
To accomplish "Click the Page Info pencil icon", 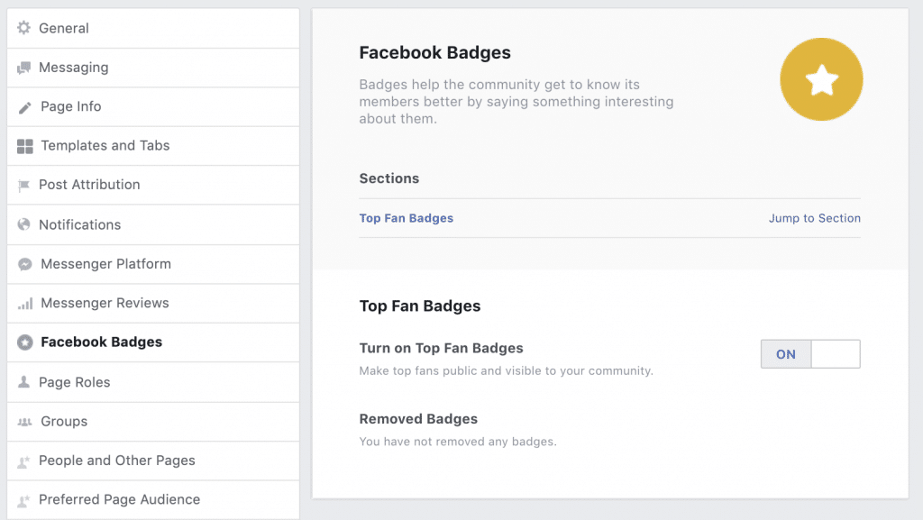I will coord(24,107).
